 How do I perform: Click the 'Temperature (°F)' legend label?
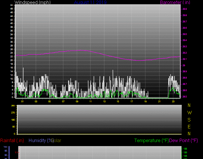[x=152, y=141]
